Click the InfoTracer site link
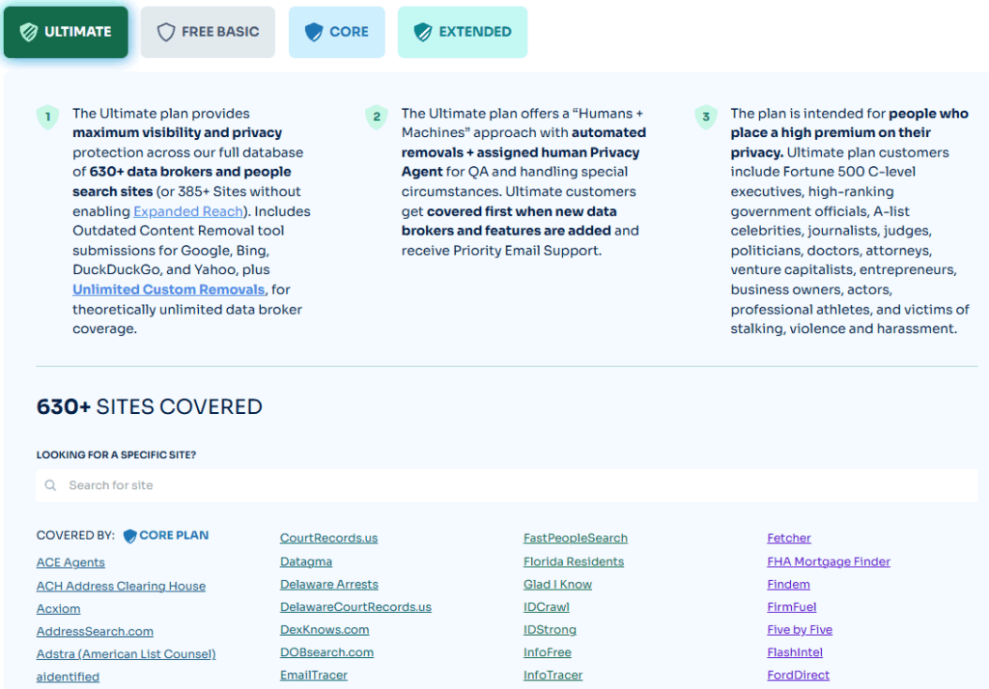The height and width of the screenshot is (689, 989). [x=552, y=675]
